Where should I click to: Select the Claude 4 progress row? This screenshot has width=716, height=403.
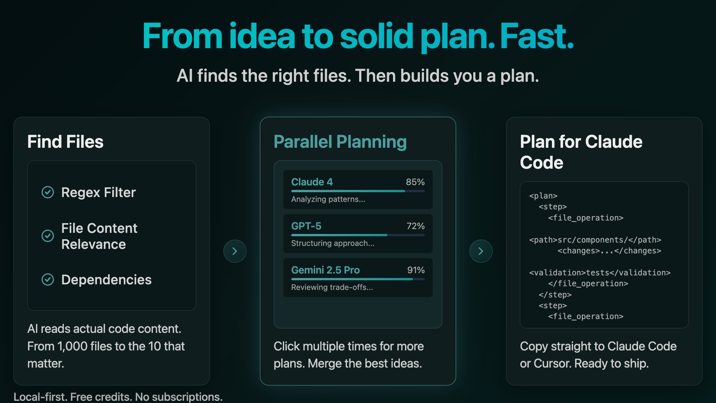pos(358,190)
